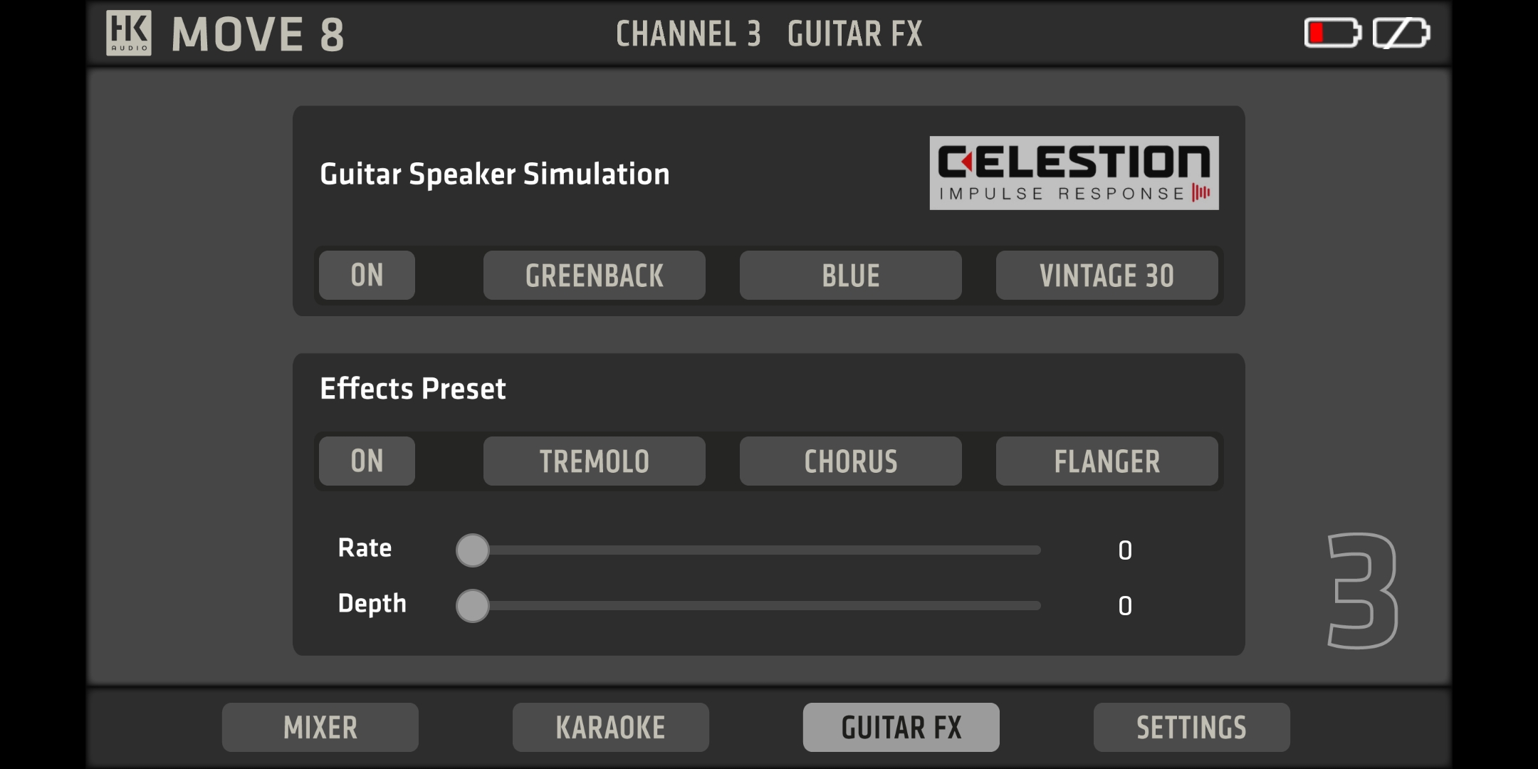Select the Tremolo effect preset
1538x769 pixels.
coord(594,461)
